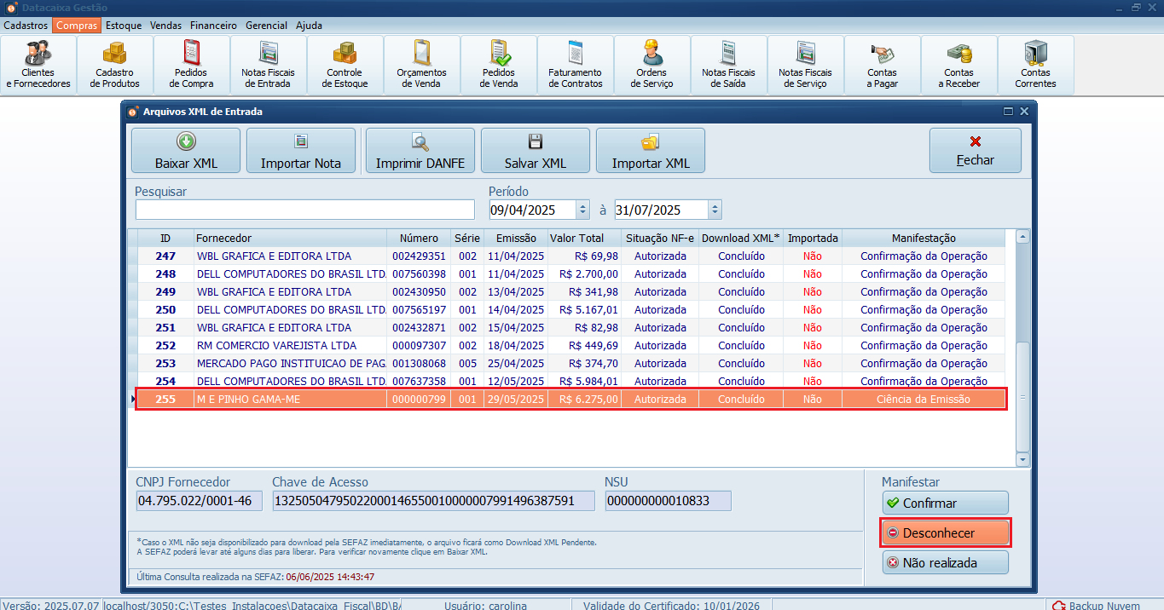Open Cadastro de Produtos icon

pyautogui.click(x=115, y=65)
